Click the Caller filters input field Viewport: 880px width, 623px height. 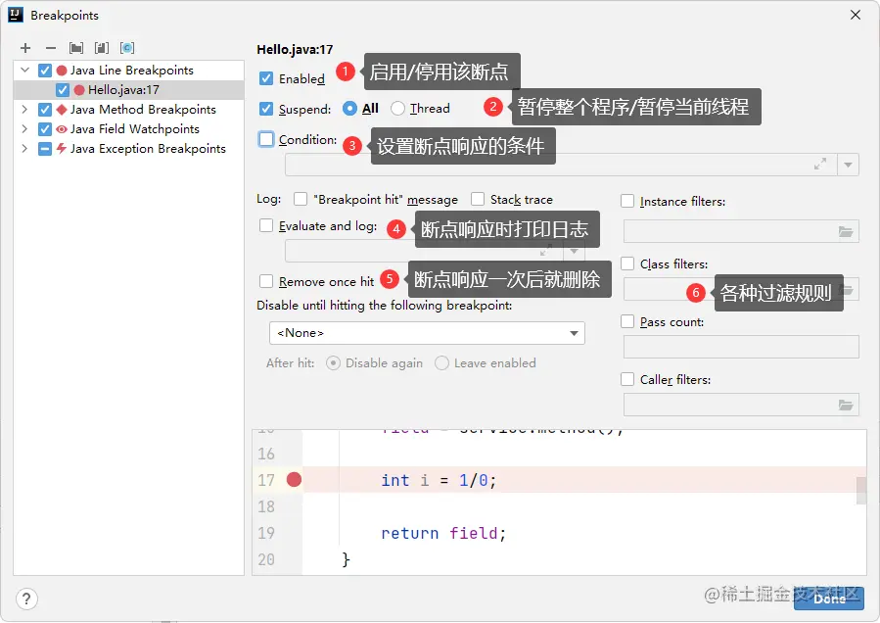[741, 405]
